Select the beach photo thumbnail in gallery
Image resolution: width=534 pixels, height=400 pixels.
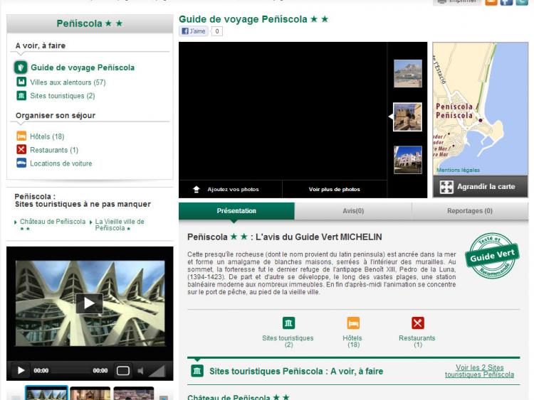408,73
